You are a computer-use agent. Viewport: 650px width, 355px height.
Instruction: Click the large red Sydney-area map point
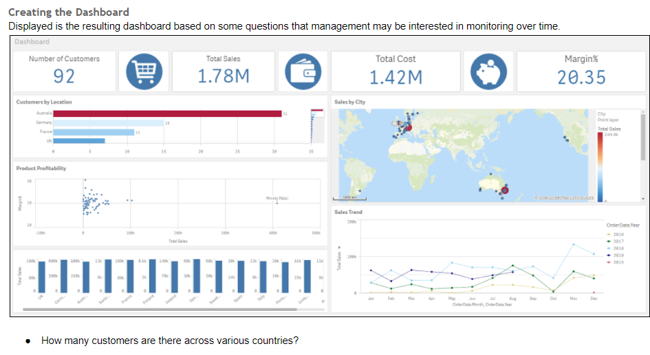click(506, 189)
